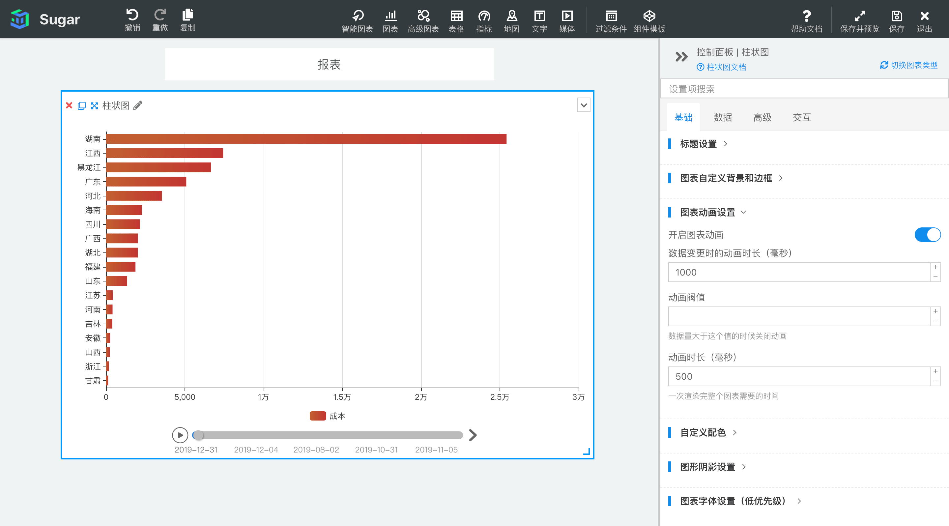Viewport: 949px width, 526px height.
Task: Decrease 动画阀值 with minus stepper
Action: pyautogui.click(x=935, y=321)
